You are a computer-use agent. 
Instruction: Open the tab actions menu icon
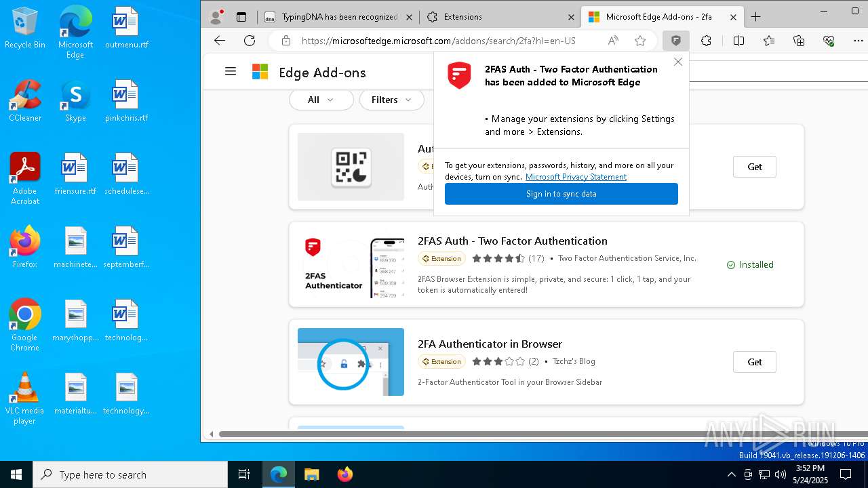click(x=241, y=17)
